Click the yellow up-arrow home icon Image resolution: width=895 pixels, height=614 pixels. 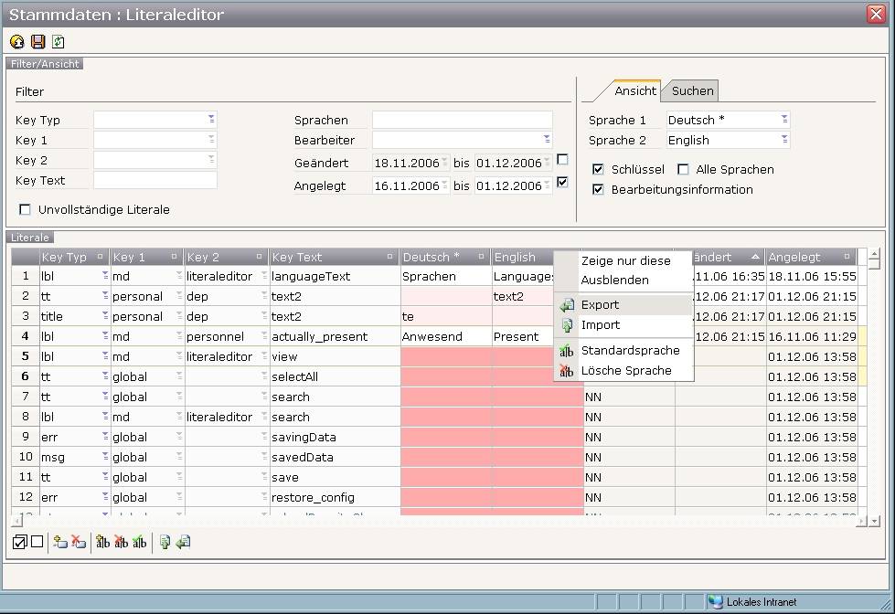[x=17, y=42]
